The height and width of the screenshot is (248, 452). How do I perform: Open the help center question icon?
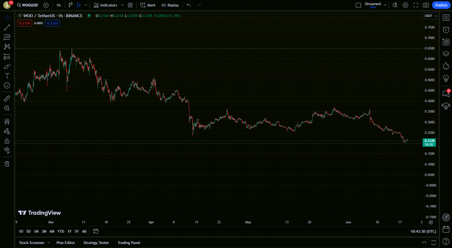[x=446, y=241]
